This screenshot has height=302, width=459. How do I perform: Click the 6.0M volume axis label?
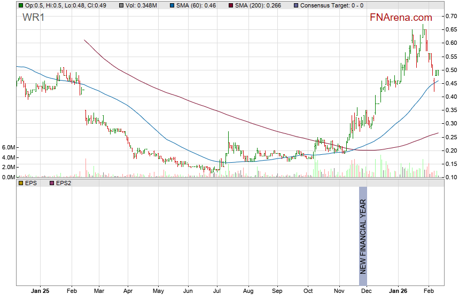(x=7, y=147)
